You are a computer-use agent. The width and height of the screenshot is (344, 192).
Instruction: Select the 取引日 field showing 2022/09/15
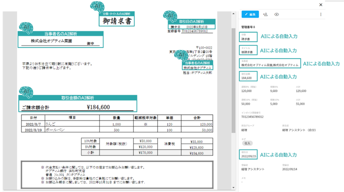tap(248, 154)
